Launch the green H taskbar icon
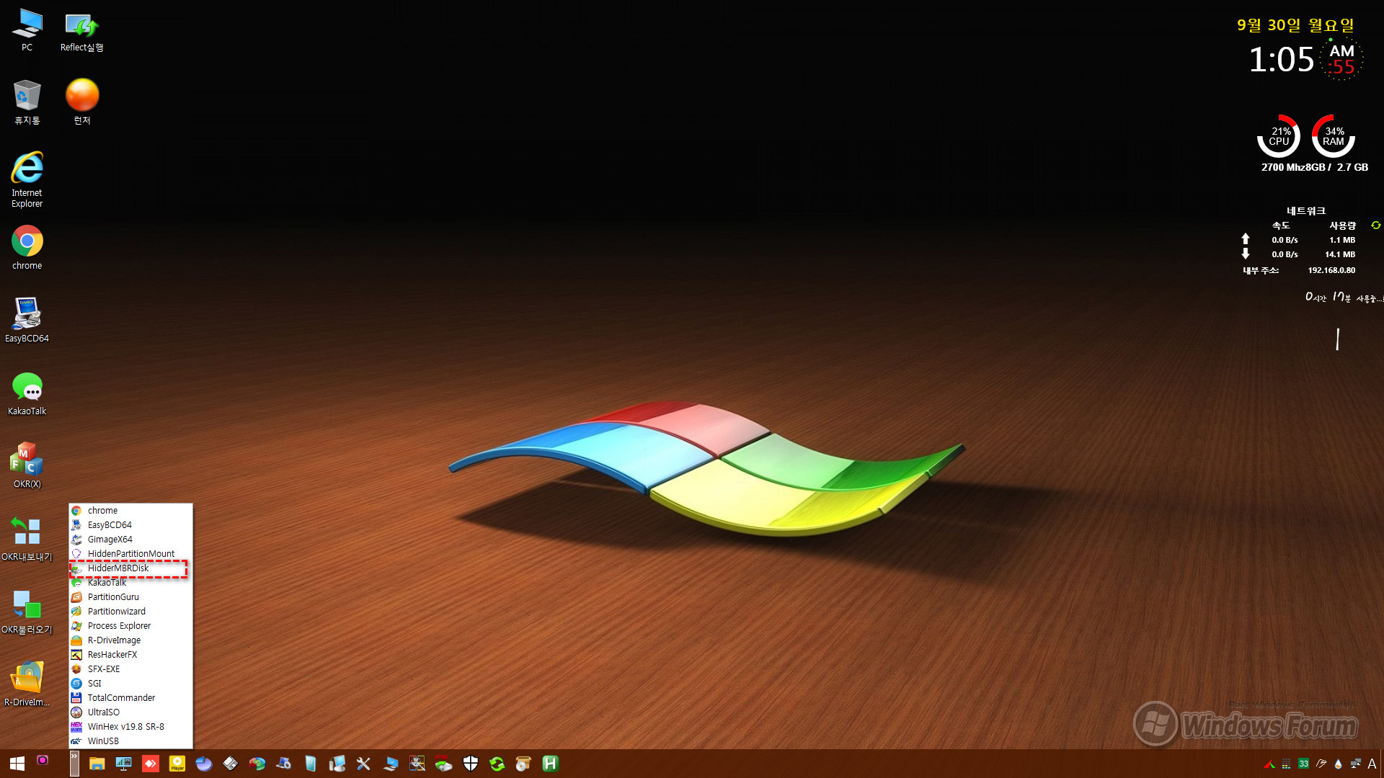Image resolution: width=1384 pixels, height=778 pixels. pos(550,764)
